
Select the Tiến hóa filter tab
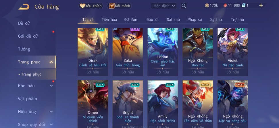coord(109,20)
